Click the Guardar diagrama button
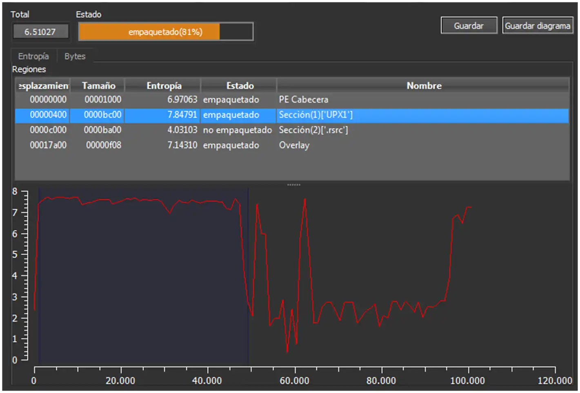 click(x=538, y=26)
